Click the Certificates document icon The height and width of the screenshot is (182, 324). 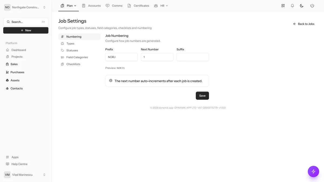pyautogui.click(x=129, y=6)
